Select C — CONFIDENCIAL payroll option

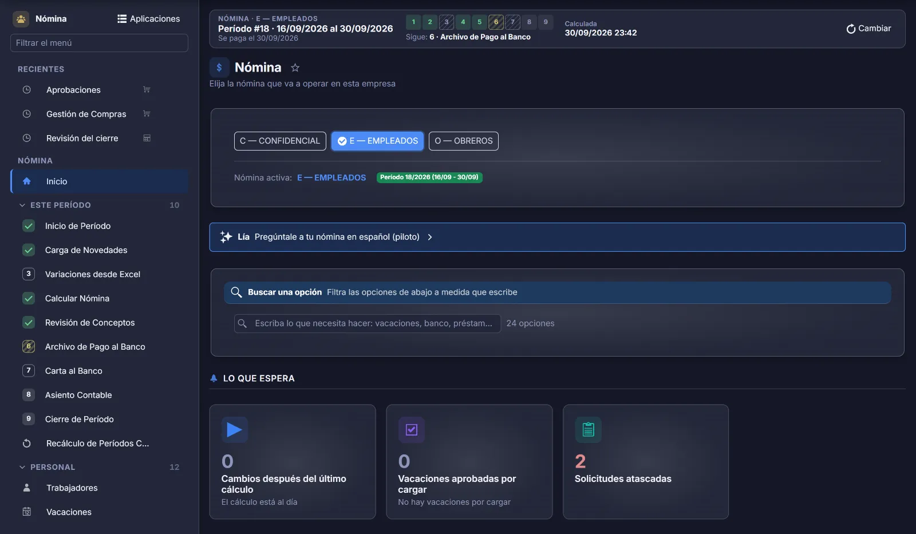pyautogui.click(x=280, y=141)
